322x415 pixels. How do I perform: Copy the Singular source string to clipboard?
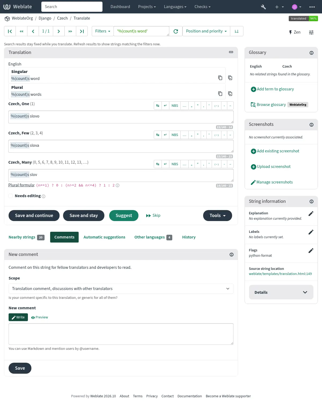220,78
